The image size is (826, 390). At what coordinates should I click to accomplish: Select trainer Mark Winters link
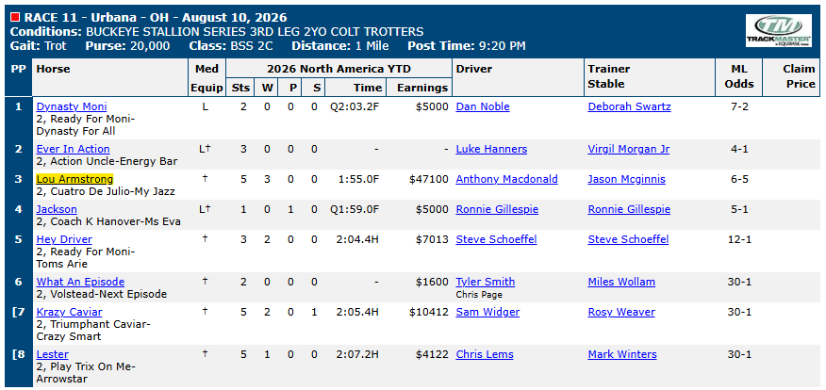(622, 355)
